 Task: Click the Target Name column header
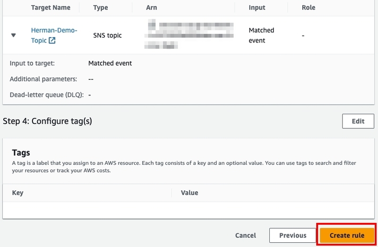[51, 8]
